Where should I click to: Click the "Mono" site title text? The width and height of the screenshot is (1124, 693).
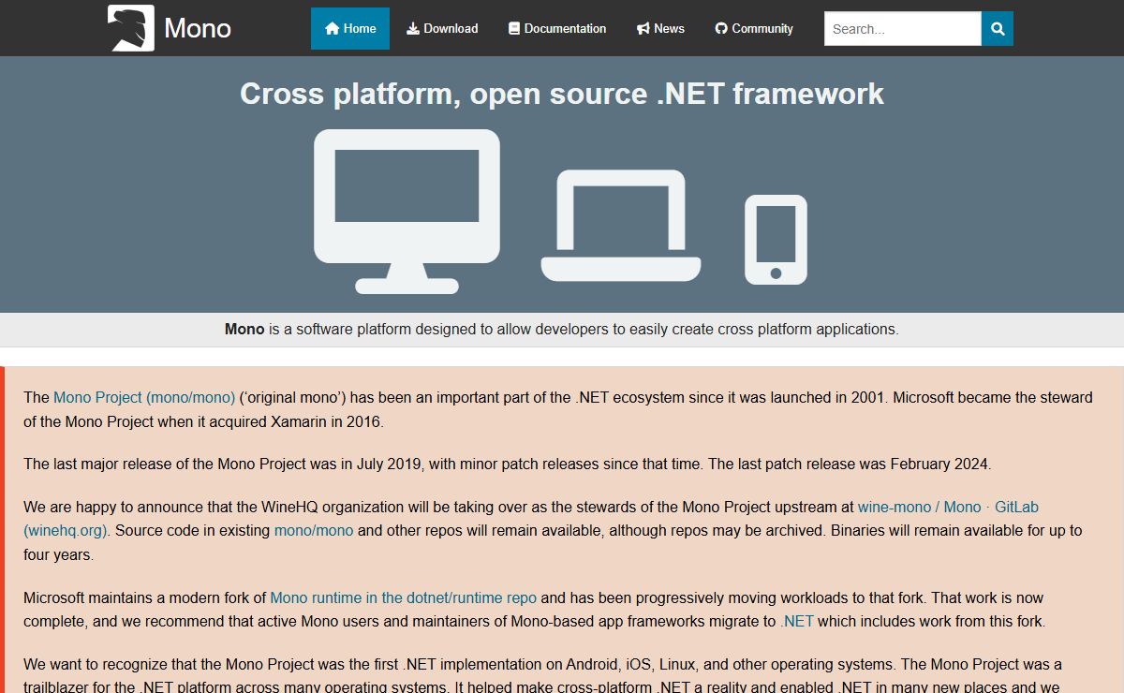point(198,28)
